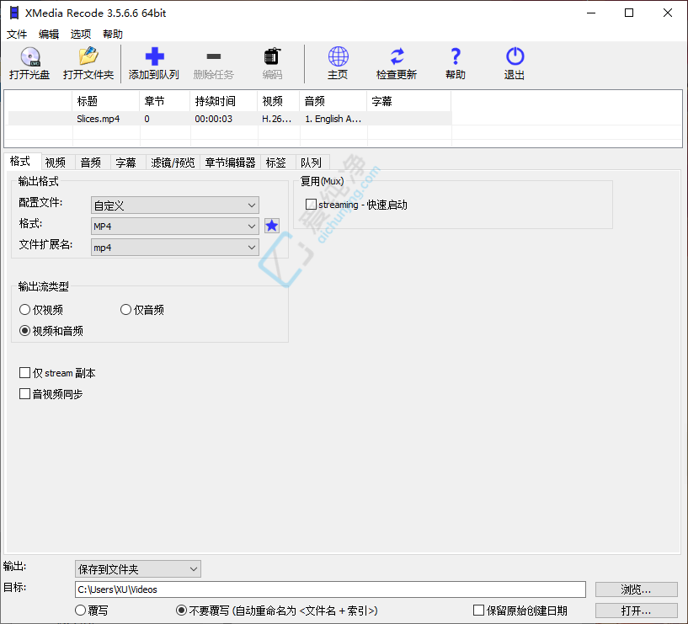Expand the 格式 dropdown showing MP4
The height and width of the screenshot is (624, 688).
(x=175, y=226)
